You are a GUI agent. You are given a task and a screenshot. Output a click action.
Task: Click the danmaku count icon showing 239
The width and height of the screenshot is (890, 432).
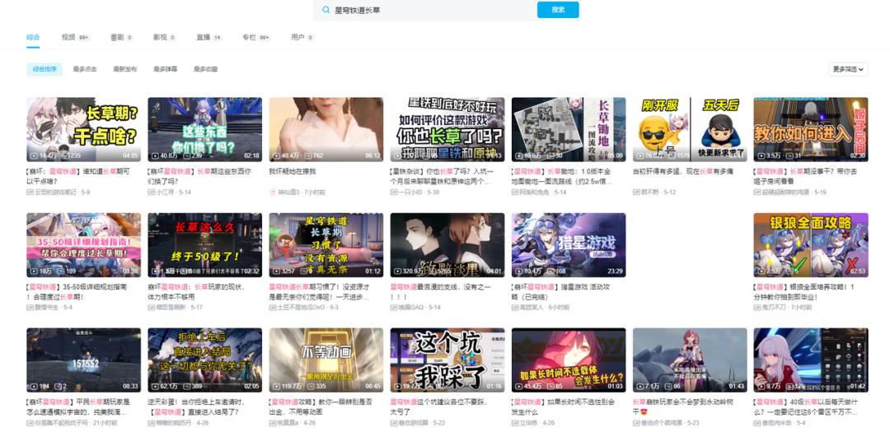187,156
